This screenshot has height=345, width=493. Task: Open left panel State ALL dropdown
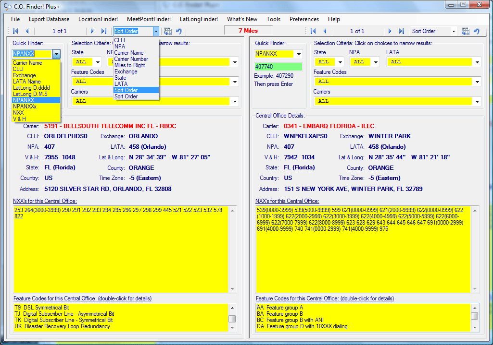[x=98, y=62]
